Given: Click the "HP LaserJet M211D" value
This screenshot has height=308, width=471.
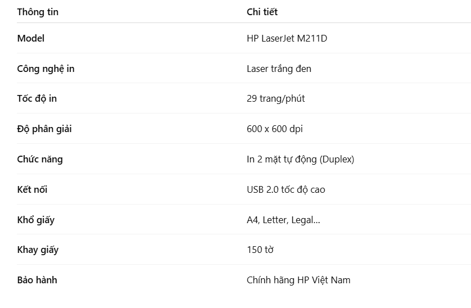Looking at the screenshot, I should click(x=287, y=38).
